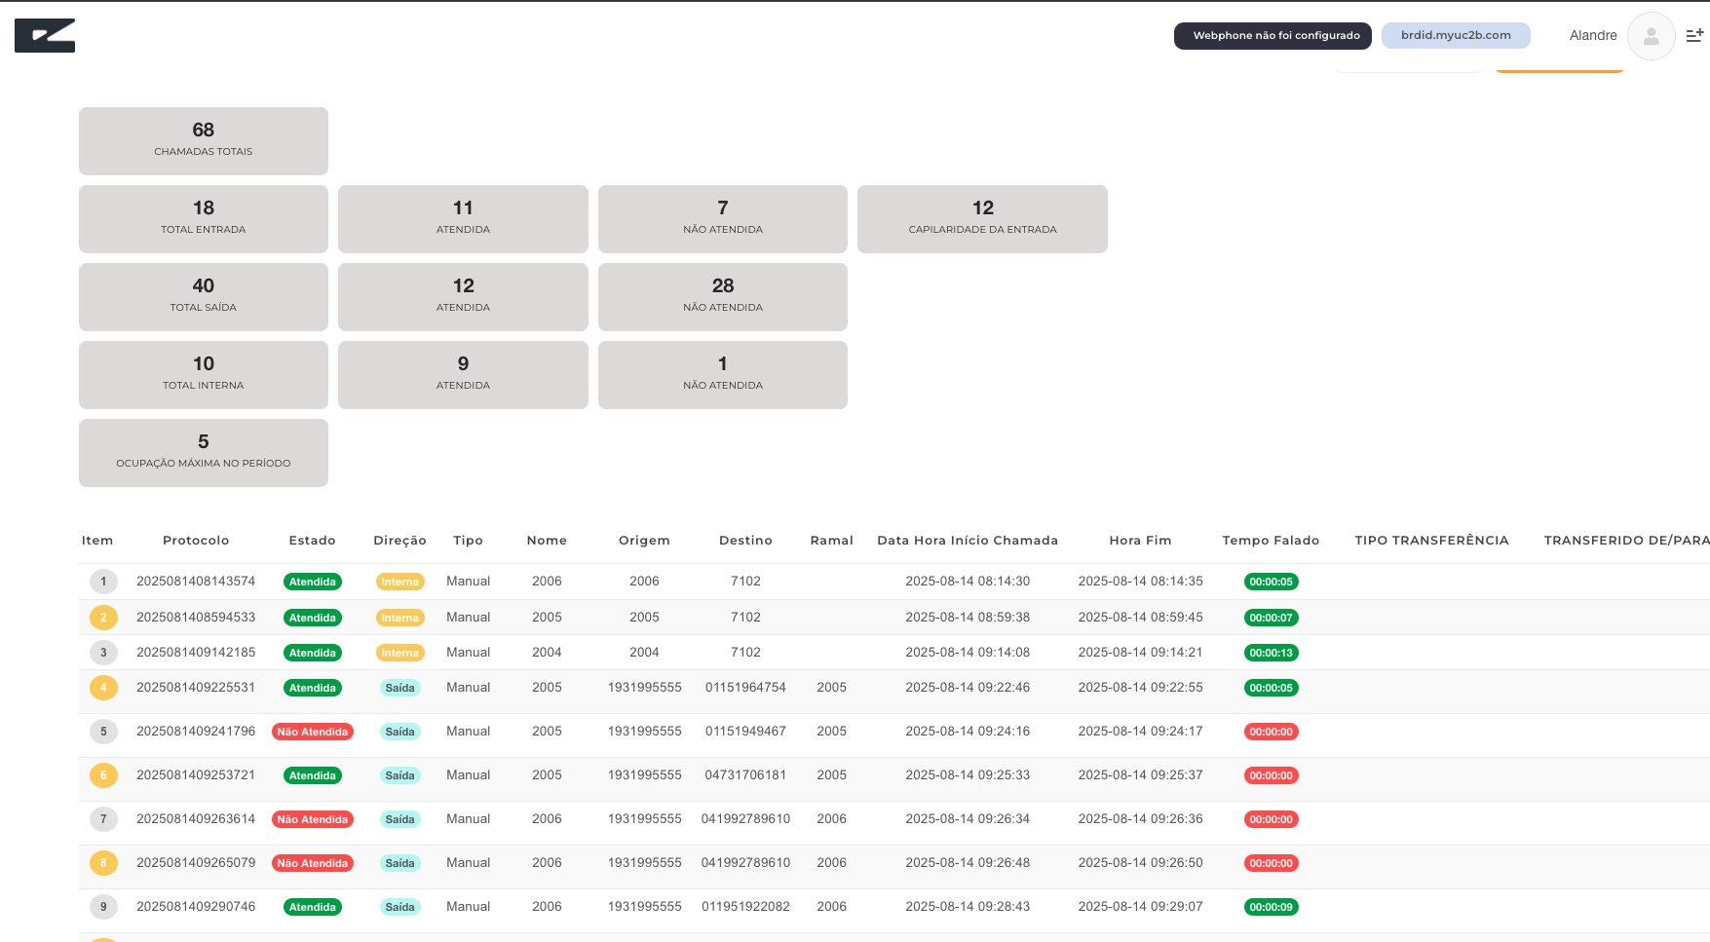Screen dimensions: 1710x942
Task: Click Interna badge in row 2
Action: point(399,618)
